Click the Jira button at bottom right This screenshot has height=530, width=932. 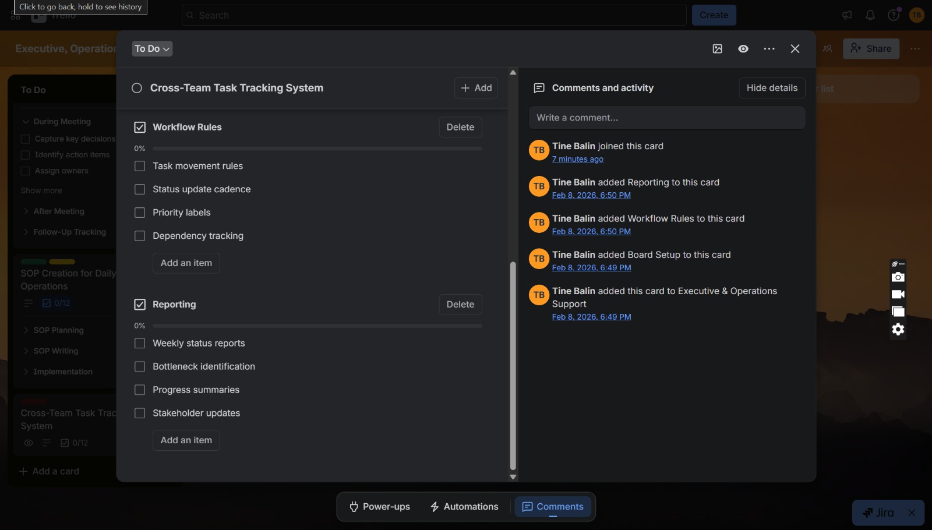(878, 513)
